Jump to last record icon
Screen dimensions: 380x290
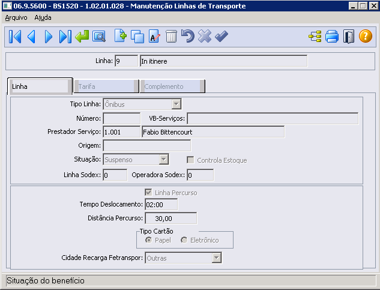(x=65, y=37)
